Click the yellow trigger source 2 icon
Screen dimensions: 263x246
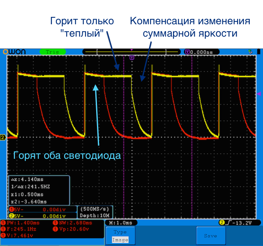pos(222,223)
